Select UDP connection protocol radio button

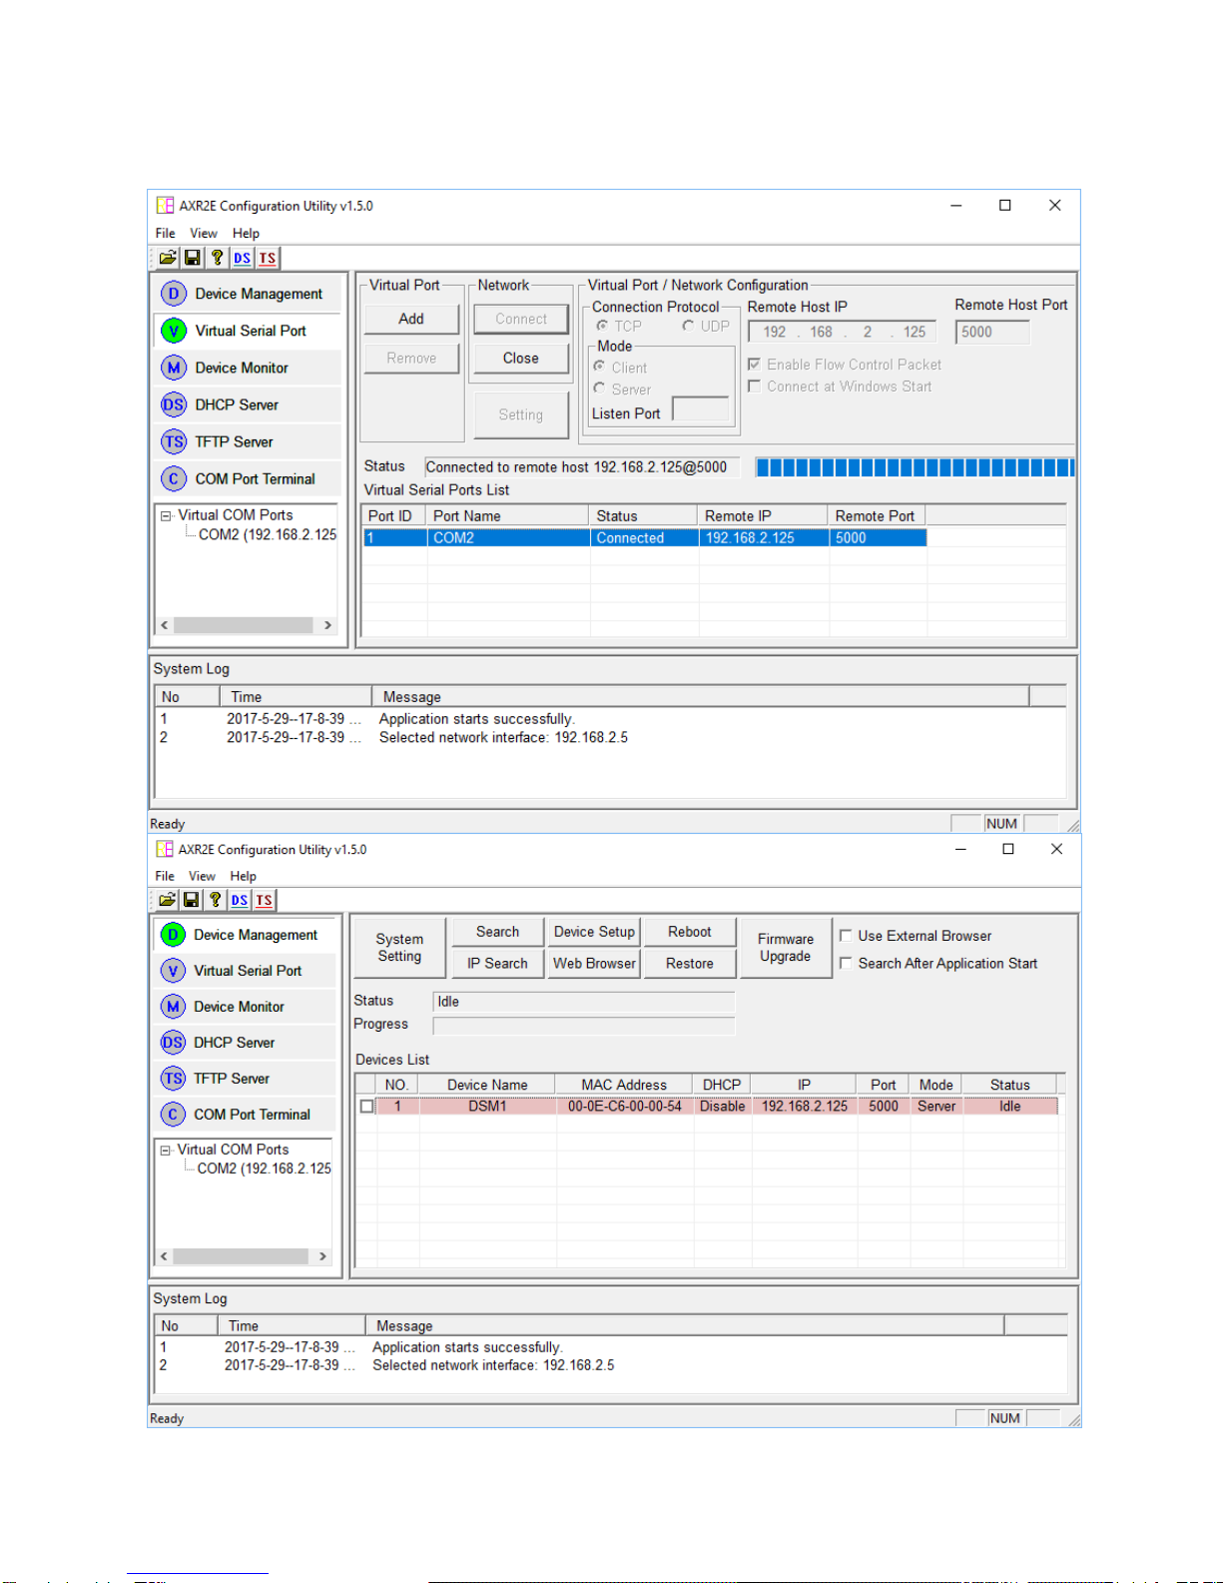point(688,326)
